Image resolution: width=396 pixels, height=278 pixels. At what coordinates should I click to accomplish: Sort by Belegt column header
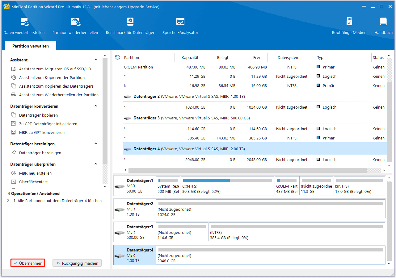coord(222,57)
